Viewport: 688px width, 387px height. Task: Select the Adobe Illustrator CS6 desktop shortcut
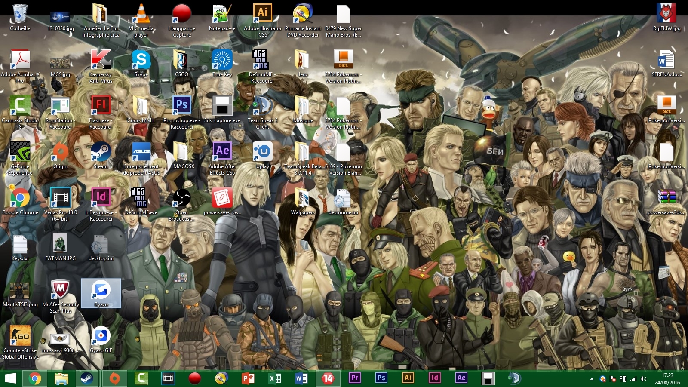click(263, 20)
